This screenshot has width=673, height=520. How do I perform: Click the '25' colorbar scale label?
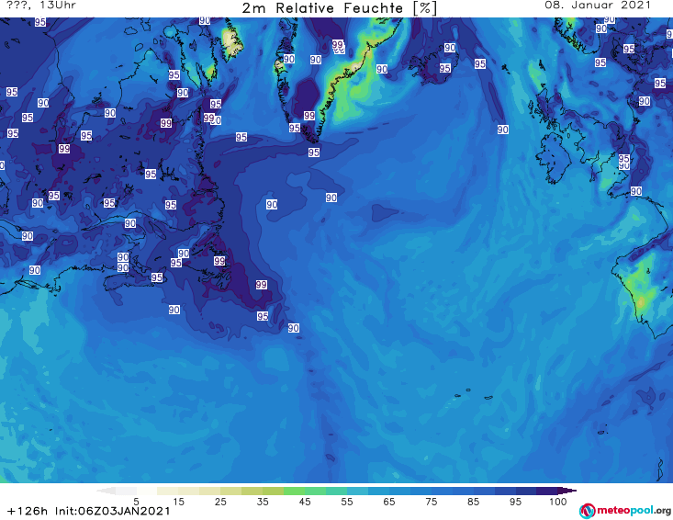click(x=220, y=502)
